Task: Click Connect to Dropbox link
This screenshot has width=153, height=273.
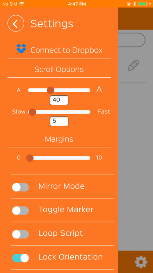Action: (66, 50)
